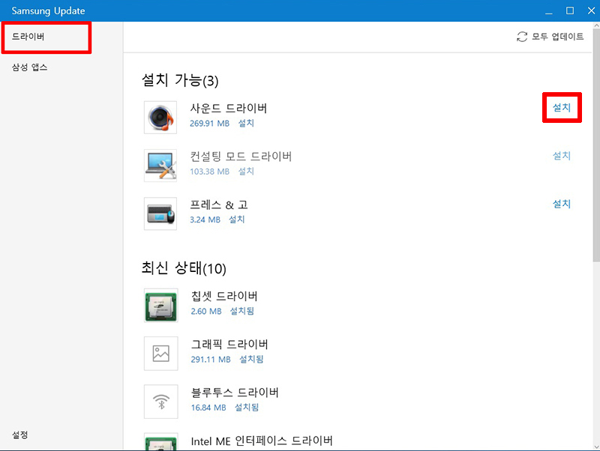Click the 3.24 MB size text
This screenshot has width=600, height=451.
coord(205,220)
